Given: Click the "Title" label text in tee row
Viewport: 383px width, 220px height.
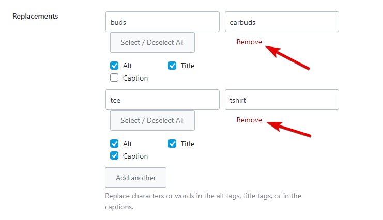Looking at the screenshot, I should 188,144.
